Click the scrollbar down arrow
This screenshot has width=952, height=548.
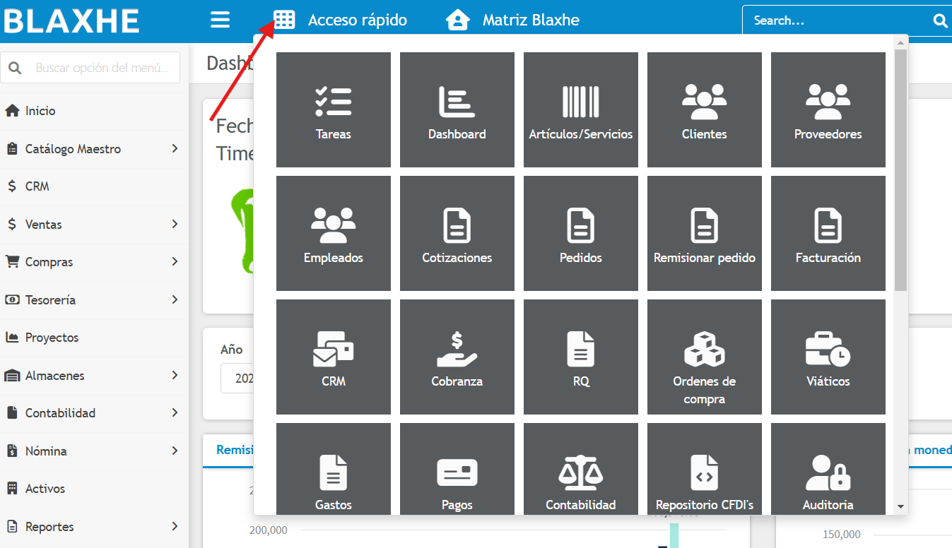[900, 506]
